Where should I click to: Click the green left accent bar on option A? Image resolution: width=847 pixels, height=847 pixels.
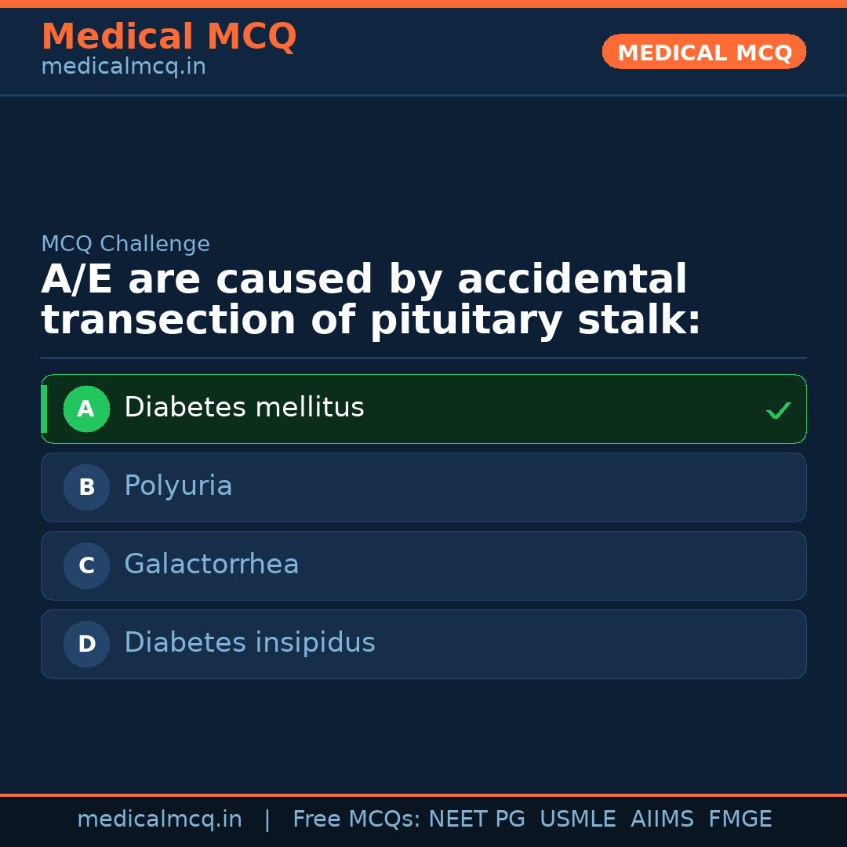pyautogui.click(x=45, y=409)
